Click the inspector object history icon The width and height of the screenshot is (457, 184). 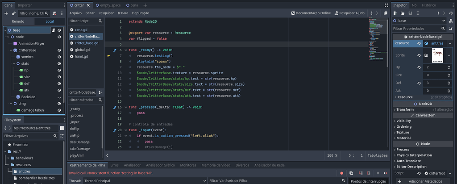[452, 13]
